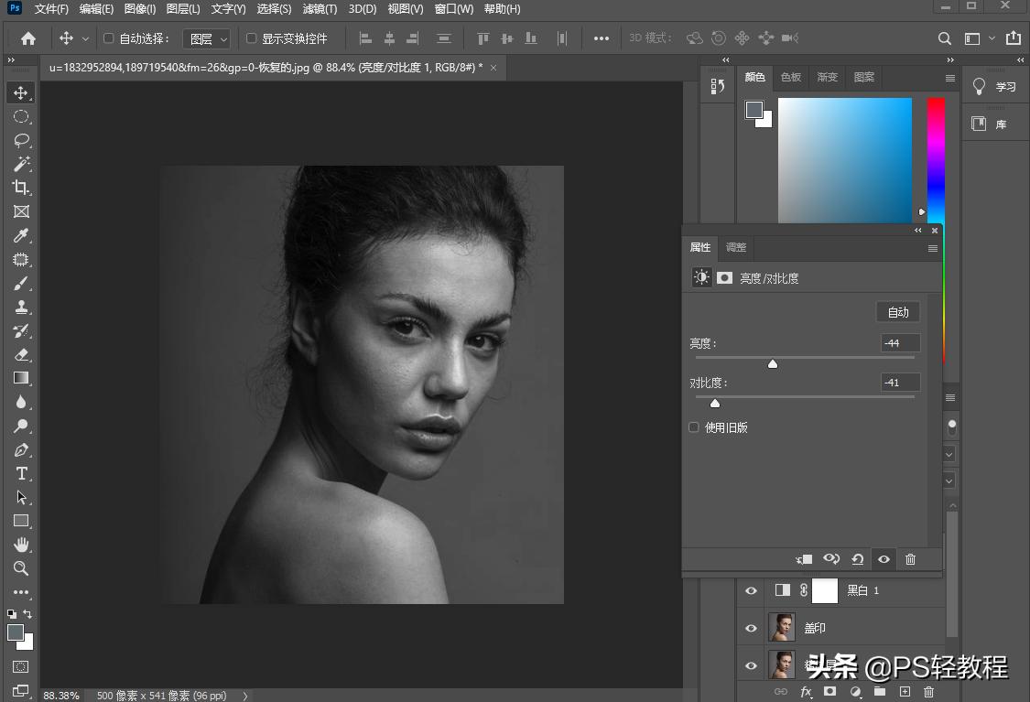This screenshot has height=702, width=1030.
Task: Select the Magic Wand tool
Action: point(21,164)
